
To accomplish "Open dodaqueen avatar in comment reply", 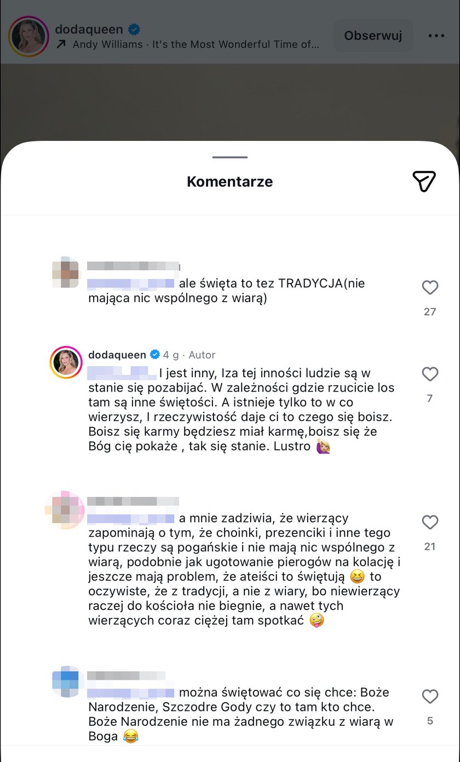I will point(66,362).
